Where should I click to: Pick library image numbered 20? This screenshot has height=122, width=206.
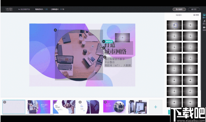(x=174, y=25)
